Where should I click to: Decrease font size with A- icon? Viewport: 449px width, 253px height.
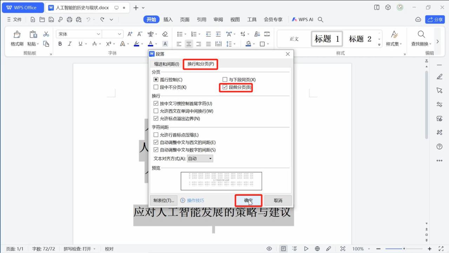point(140,34)
